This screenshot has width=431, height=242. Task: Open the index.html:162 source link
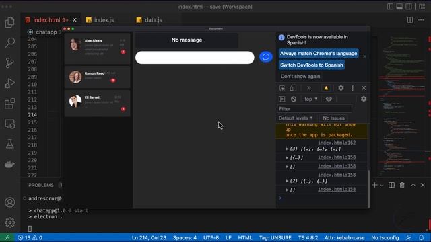pos(337,143)
